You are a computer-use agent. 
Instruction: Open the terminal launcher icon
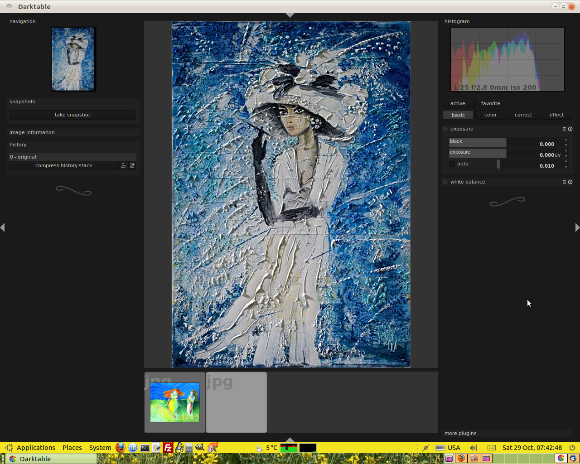pos(145,448)
